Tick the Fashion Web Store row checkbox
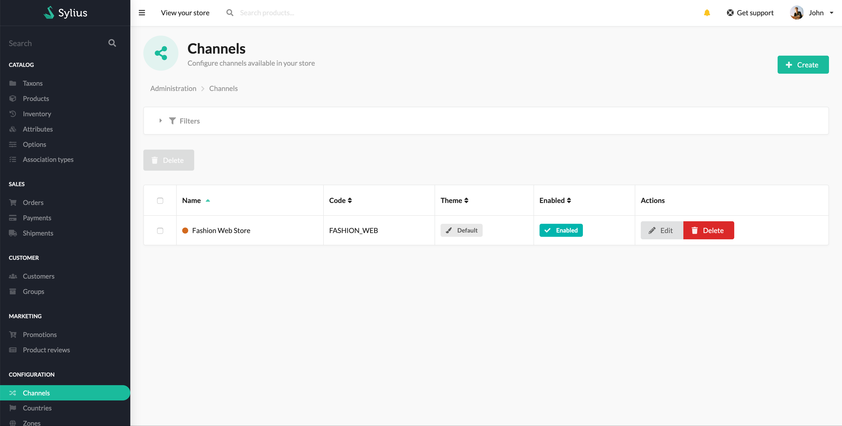Viewport: 842px width, 426px height. tap(160, 231)
